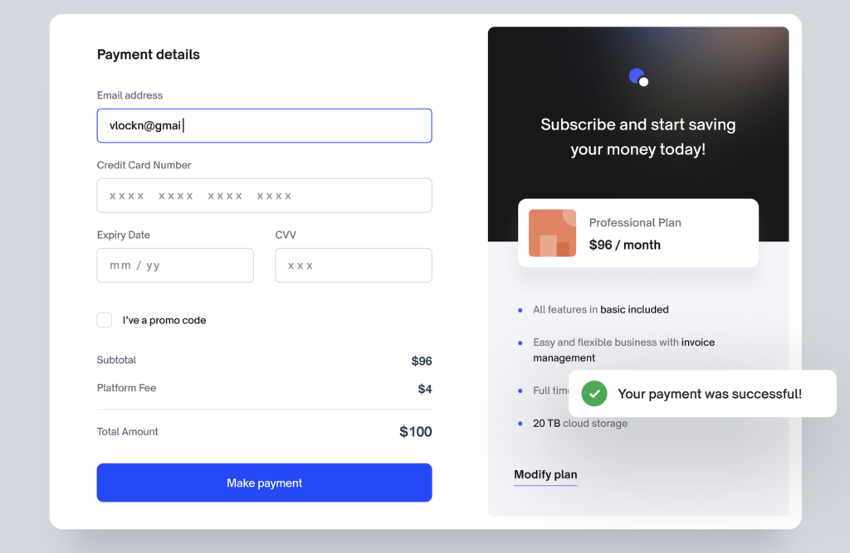Click the orange Professional Plan thumbnail
Image resolution: width=850 pixels, height=553 pixels.
[552, 233]
